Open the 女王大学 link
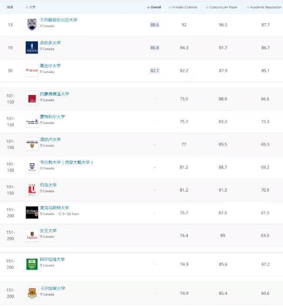This screenshot has height=307, width=283. pyautogui.click(x=48, y=231)
